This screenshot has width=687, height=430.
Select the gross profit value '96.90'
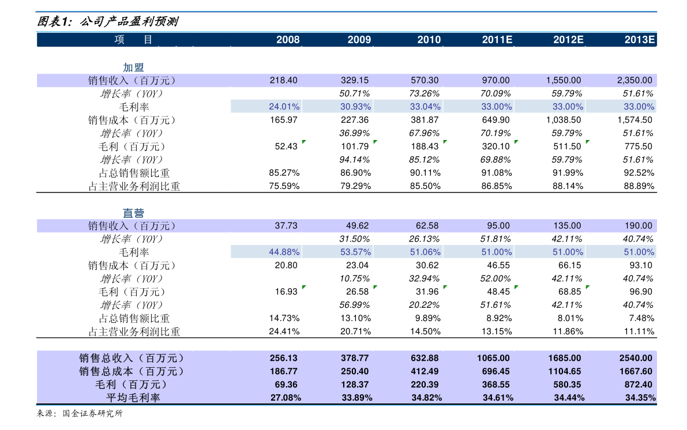tap(641, 292)
